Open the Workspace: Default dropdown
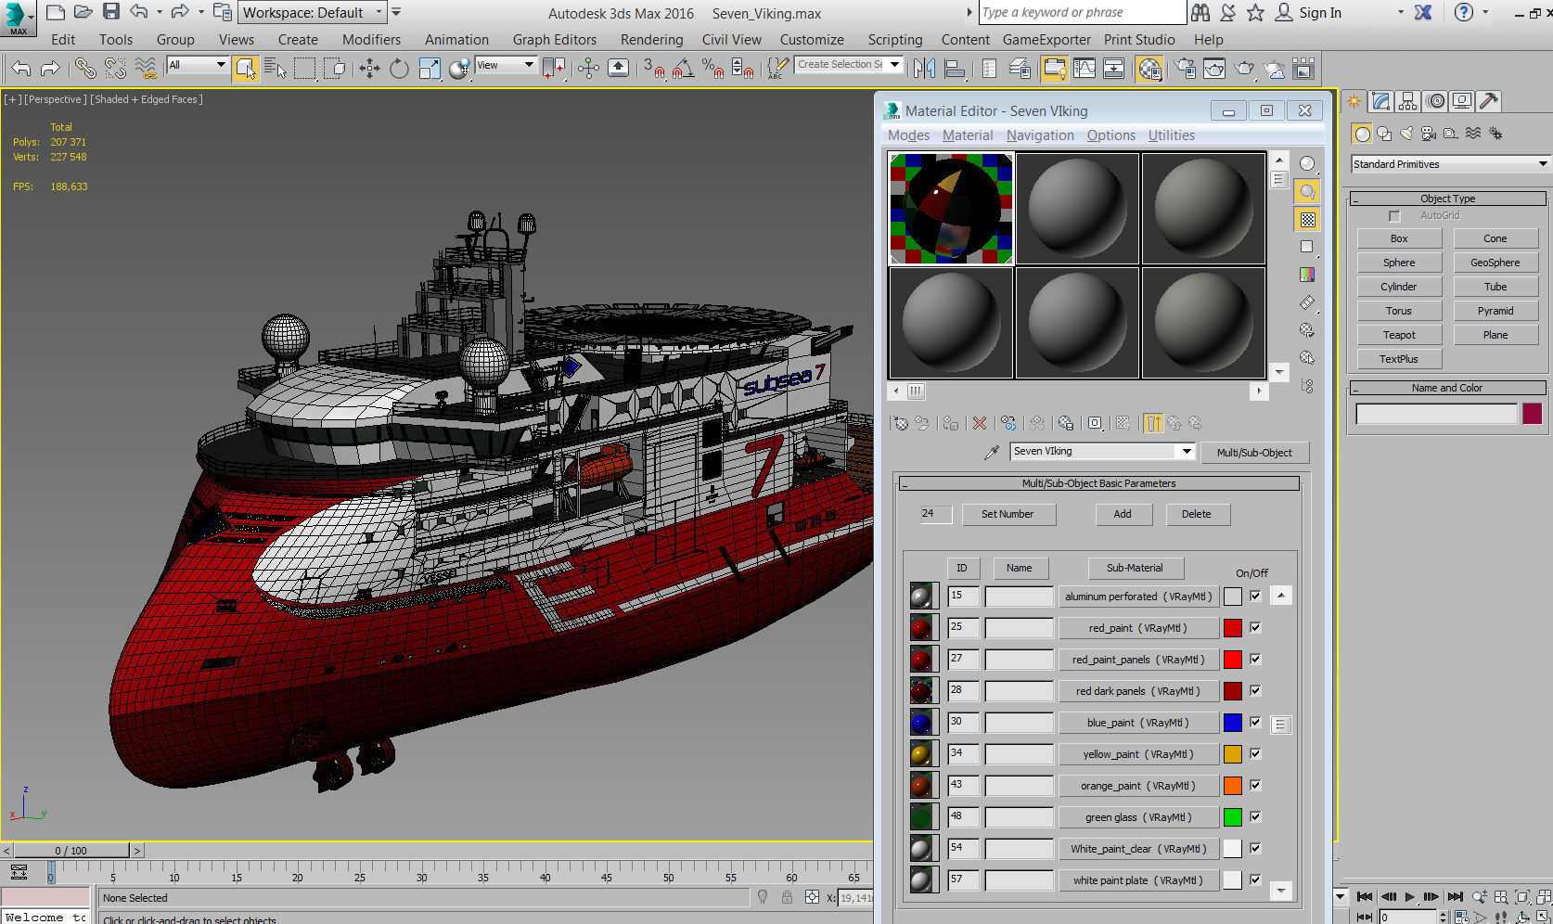The width and height of the screenshot is (1553, 924). (313, 12)
